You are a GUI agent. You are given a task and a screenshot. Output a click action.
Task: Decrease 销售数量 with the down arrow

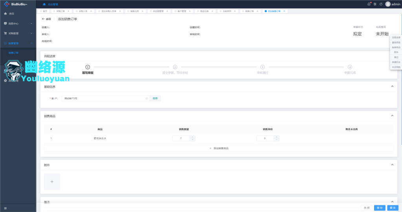coord(192,140)
